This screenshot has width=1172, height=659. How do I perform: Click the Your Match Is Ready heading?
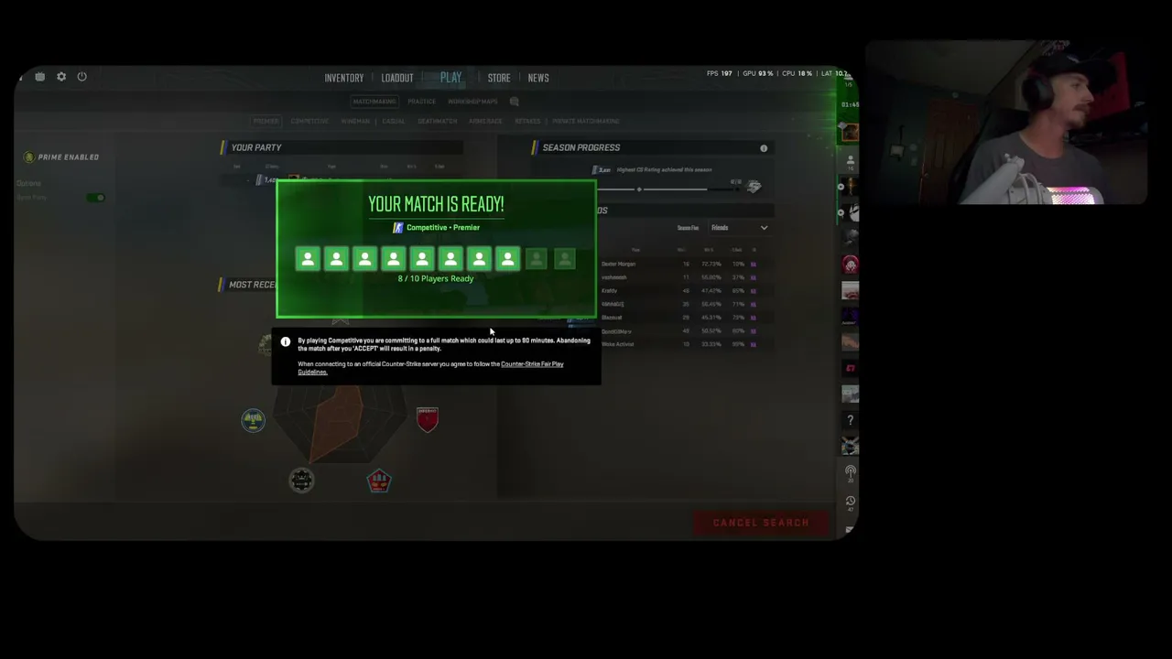tap(436, 204)
